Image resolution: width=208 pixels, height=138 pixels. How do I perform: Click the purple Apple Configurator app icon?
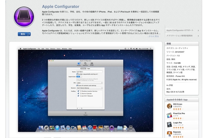(x=24, y=17)
